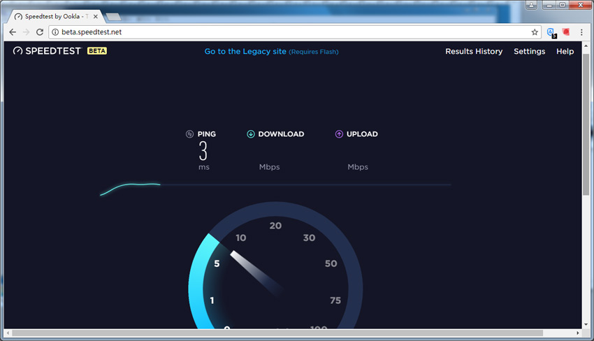Bookmark this page with the star icon

tap(535, 32)
